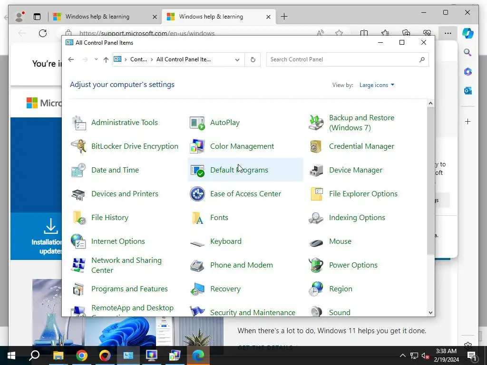Click the Control Panel vertical scrollbar thumb
The width and height of the screenshot is (487, 365).
(430, 181)
